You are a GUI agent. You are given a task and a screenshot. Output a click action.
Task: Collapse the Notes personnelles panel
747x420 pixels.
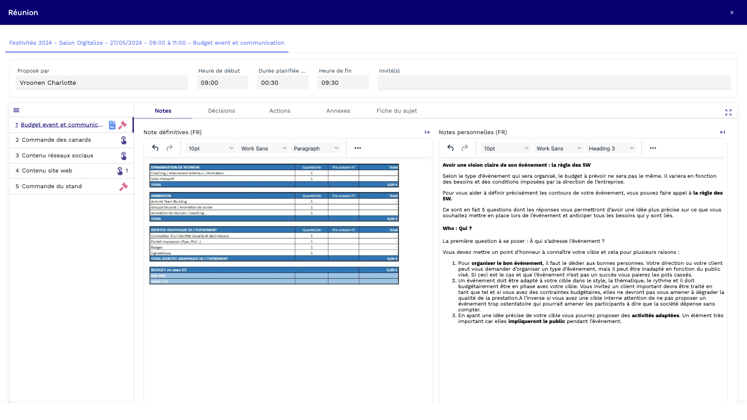tap(722, 132)
